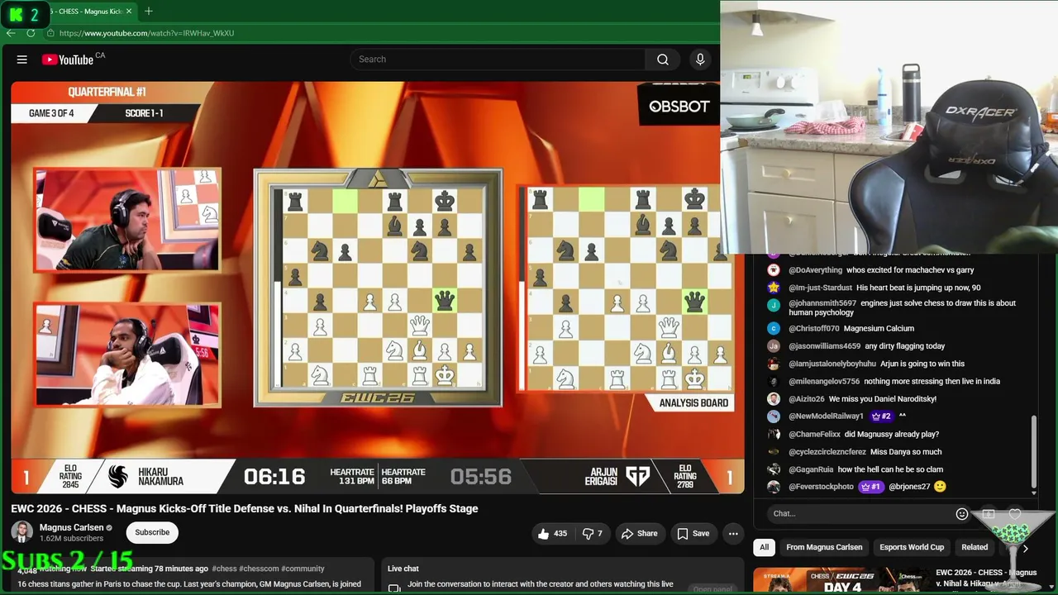1058x595 pixels.
Task: Close the CHESS - Magnus browser tab
Action: point(129,12)
